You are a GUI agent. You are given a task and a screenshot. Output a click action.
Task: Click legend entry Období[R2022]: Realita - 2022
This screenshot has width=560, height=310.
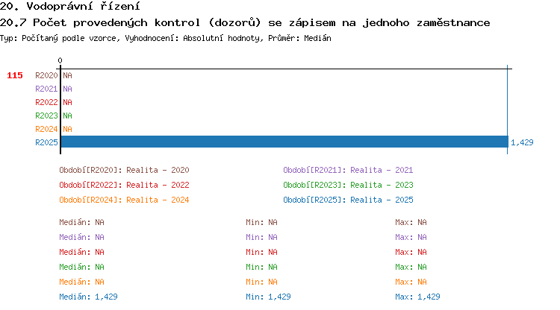click(x=124, y=185)
